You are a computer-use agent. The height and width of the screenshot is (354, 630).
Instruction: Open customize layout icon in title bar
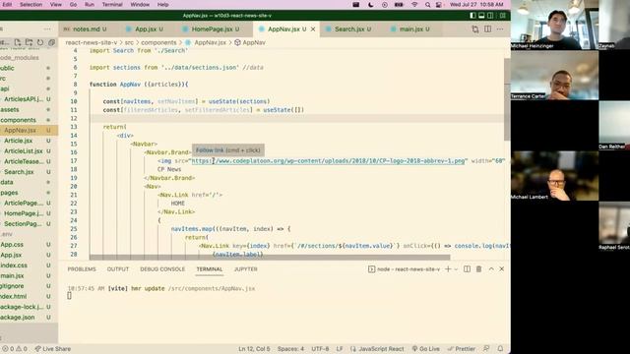click(x=503, y=16)
